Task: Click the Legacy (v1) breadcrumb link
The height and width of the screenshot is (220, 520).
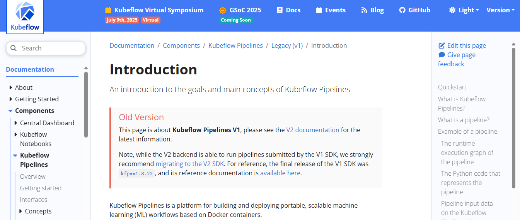Action: point(287,45)
